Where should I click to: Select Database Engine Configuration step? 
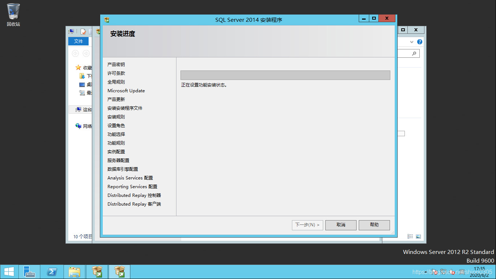click(123, 169)
